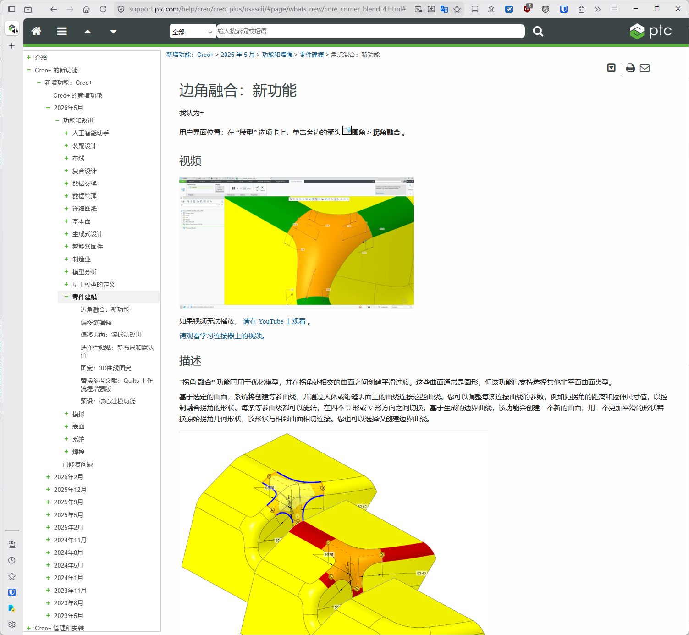Screen dimensions: 689x635
Task: Open the 请观看学习连接器上的视频 link
Action: point(222,336)
